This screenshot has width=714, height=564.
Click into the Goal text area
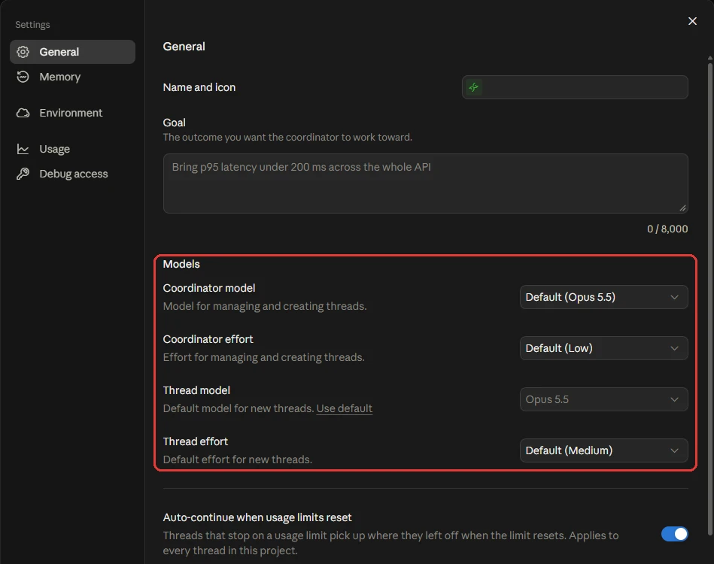coord(425,183)
